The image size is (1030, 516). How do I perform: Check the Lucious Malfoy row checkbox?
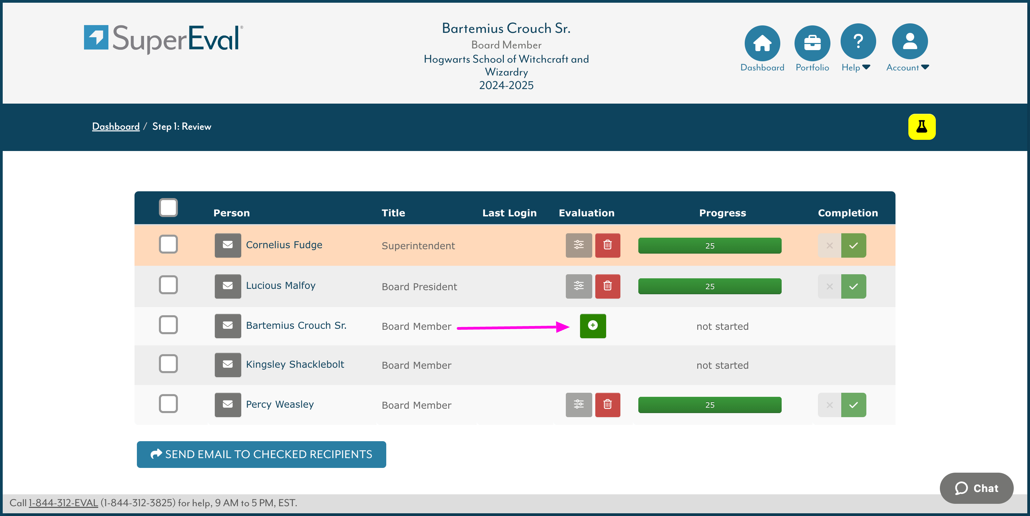point(168,285)
